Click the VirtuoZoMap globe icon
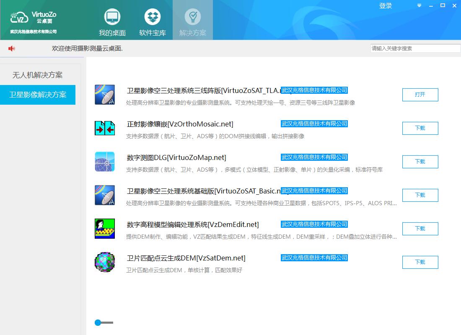The height and width of the screenshot is (335, 461). tap(105, 162)
